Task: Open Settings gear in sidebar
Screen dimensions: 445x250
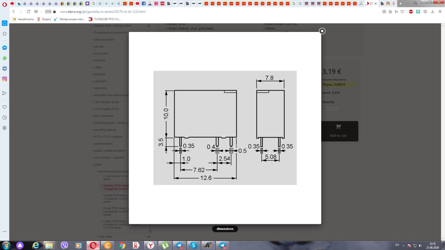Action: (5, 128)
